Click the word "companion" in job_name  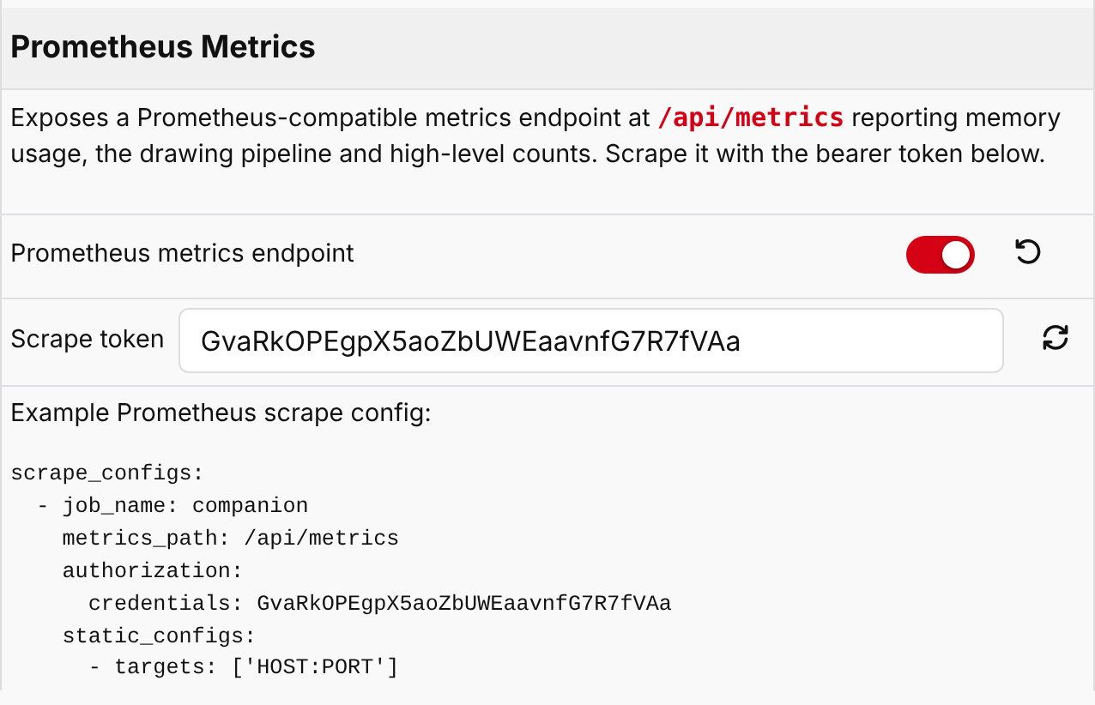[250, 506]
